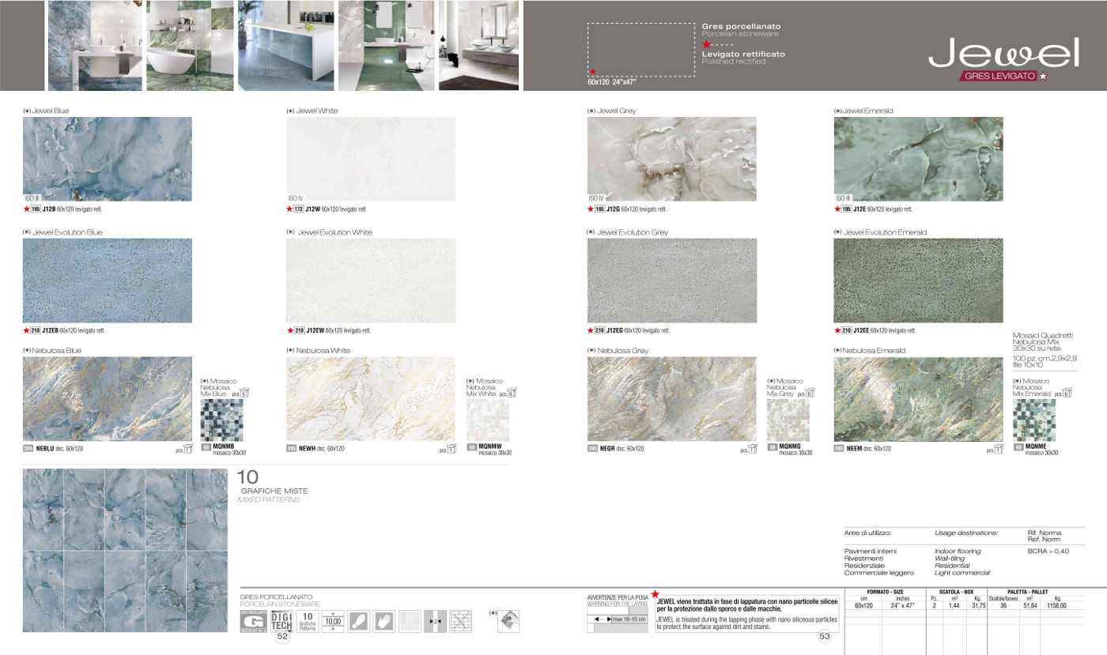Click the red star before J12B
The image size is (1107, 655).
pyautogui.click(x=27, y=209)
